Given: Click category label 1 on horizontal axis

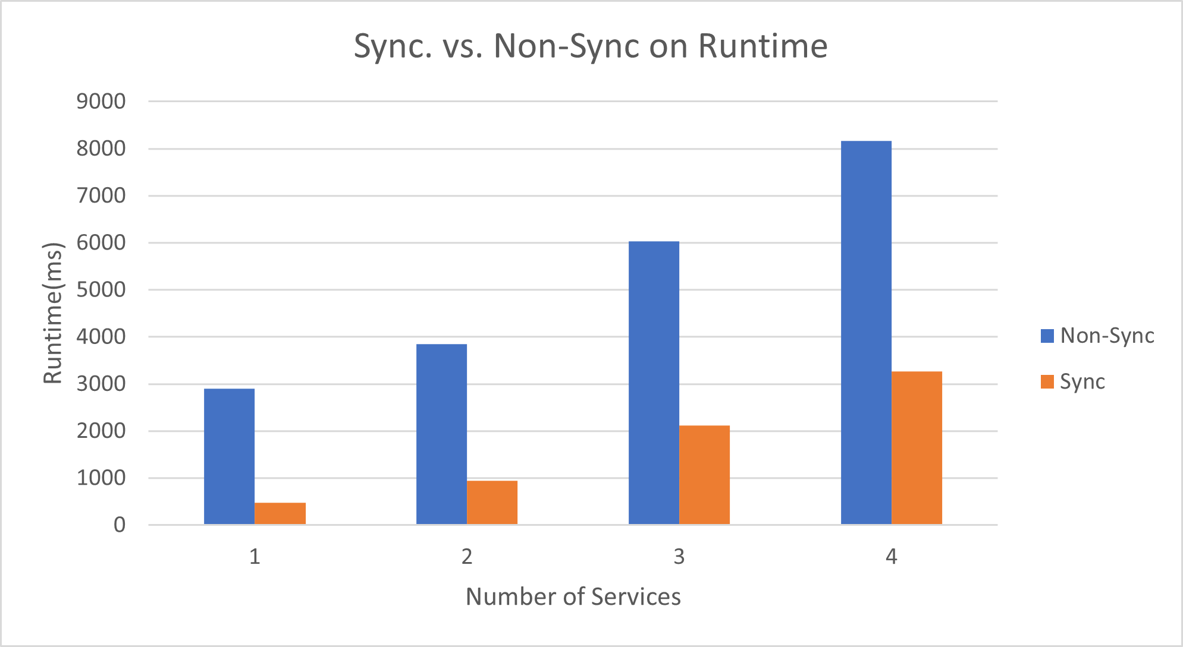Looking at the screenshot, I should [255, 557].
